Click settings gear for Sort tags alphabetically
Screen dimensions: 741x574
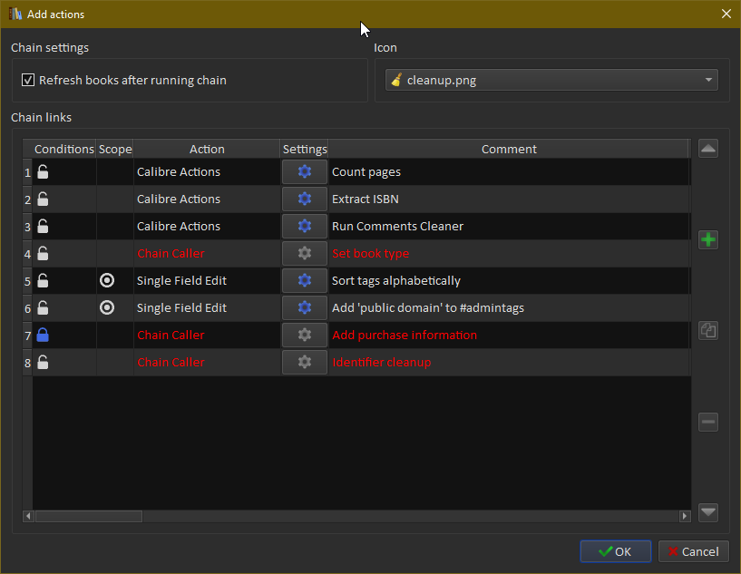[304, 281]
